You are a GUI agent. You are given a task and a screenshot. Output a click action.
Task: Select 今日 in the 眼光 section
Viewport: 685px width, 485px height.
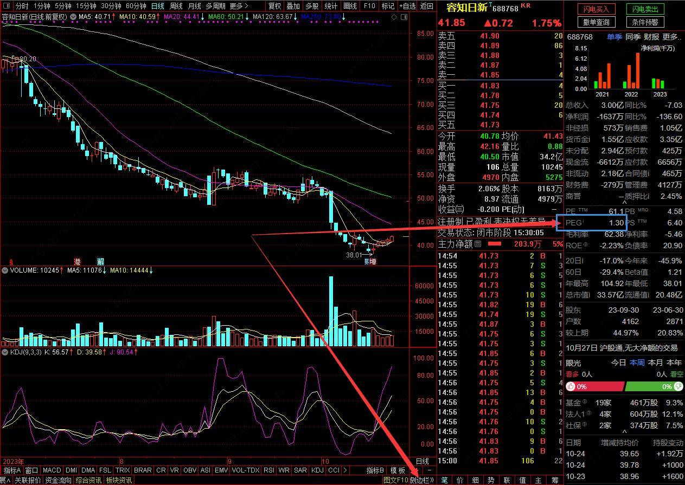pyautogui.click(x=618, y=363)
